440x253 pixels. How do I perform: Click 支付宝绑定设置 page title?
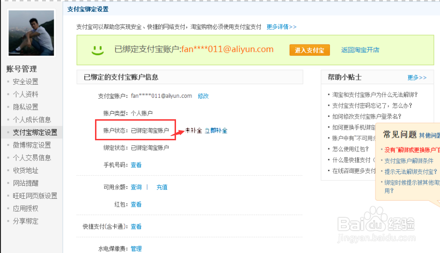(x=88, y=9)
